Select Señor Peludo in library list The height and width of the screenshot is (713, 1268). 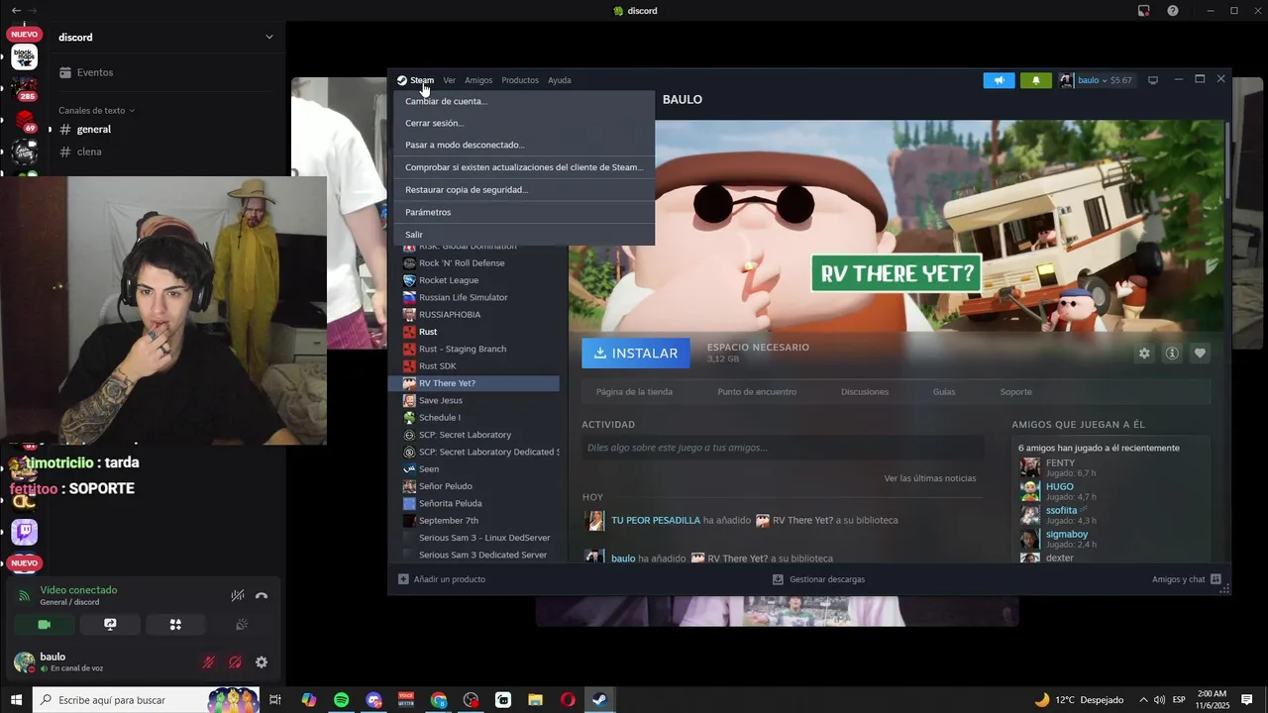[480, 486]
